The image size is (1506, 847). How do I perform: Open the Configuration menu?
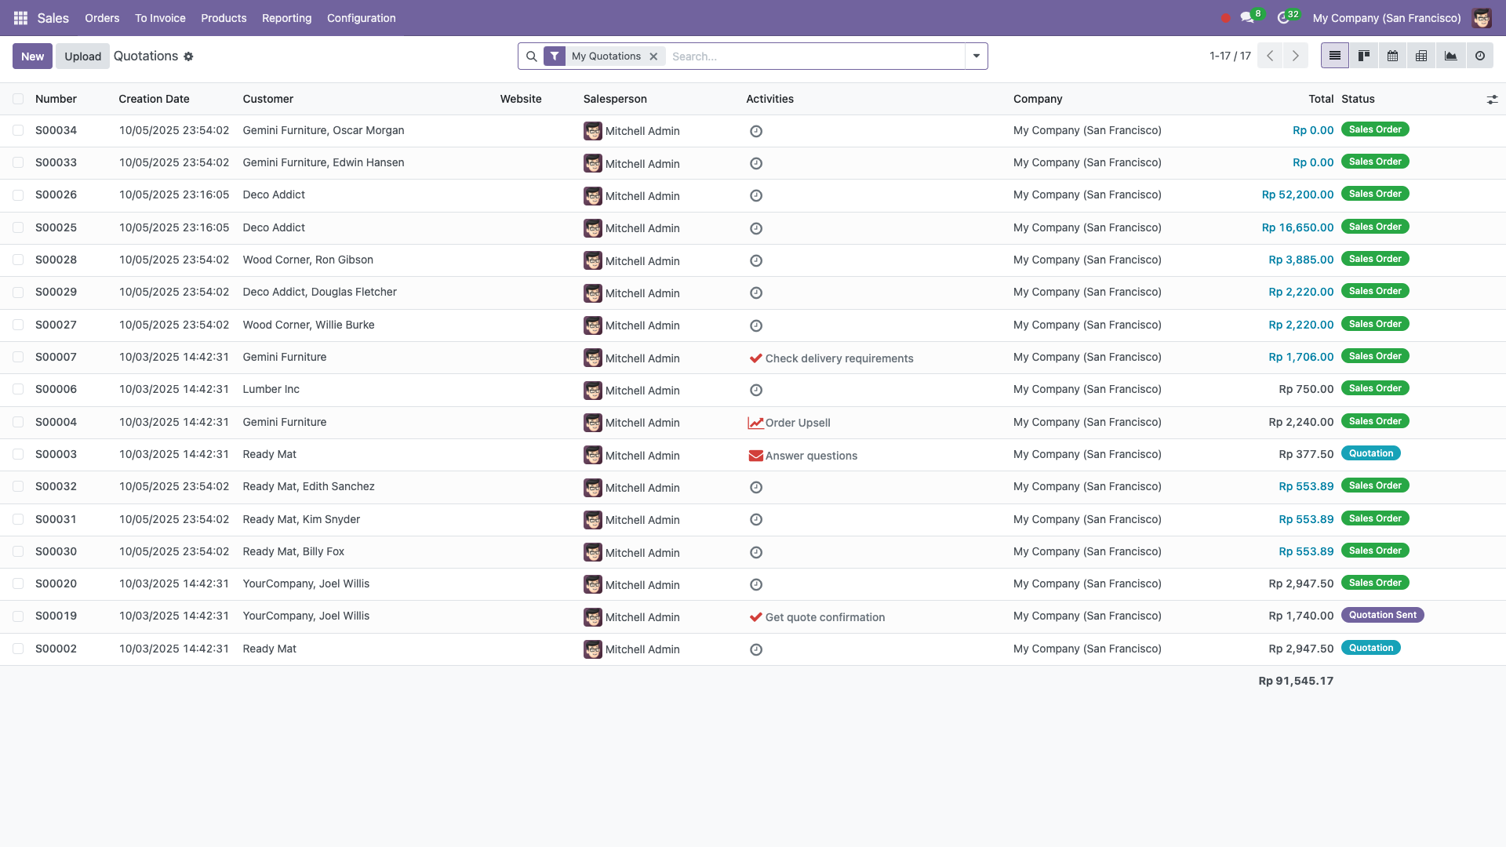click(x=361, y=18)
